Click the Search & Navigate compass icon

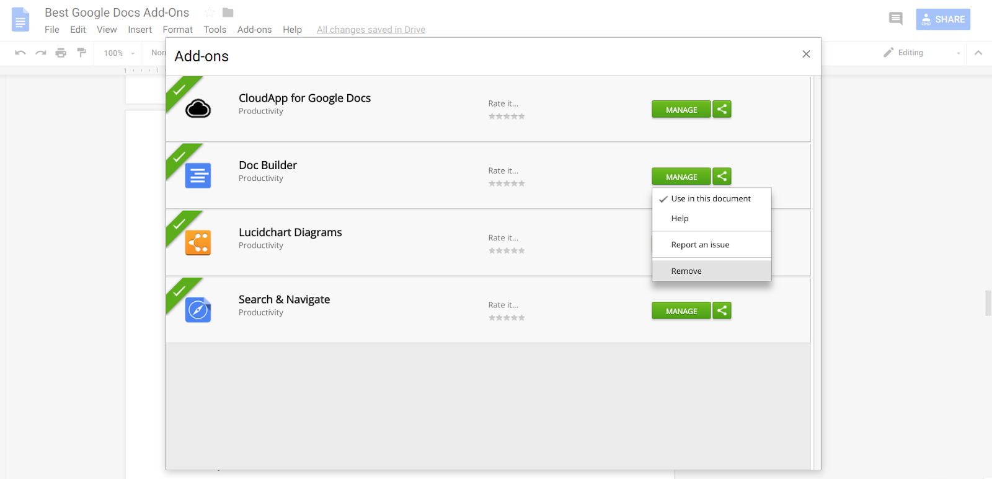198,310
